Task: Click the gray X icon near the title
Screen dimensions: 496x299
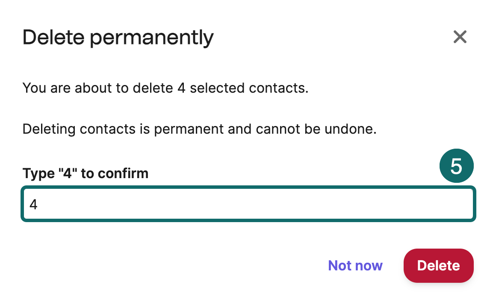Action: coord(460,37)
